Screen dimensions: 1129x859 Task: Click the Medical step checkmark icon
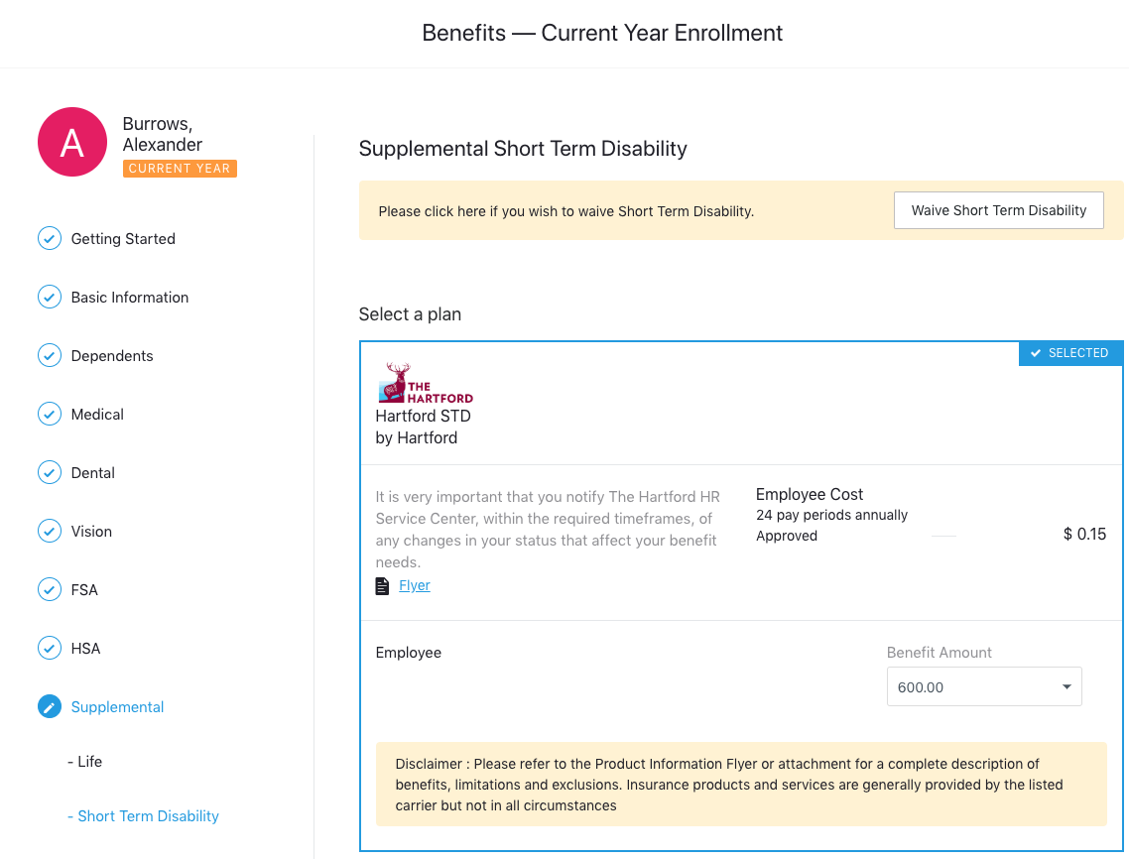click(50, 415)
